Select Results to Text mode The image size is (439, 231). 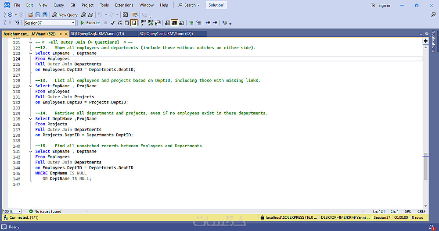click(167, 23)
